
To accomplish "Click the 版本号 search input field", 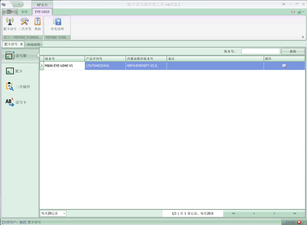I will pyautogui.click(x=261, y=51).
